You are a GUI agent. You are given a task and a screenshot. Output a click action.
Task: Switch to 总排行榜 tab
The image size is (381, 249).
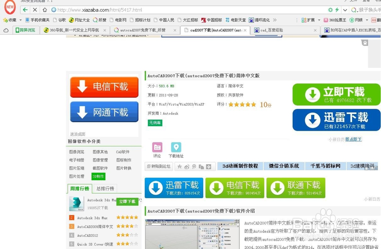(105, 189)
